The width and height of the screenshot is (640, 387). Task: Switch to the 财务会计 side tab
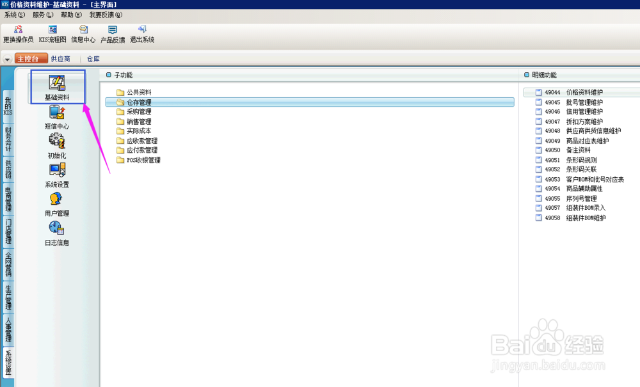tap(8, 139)
